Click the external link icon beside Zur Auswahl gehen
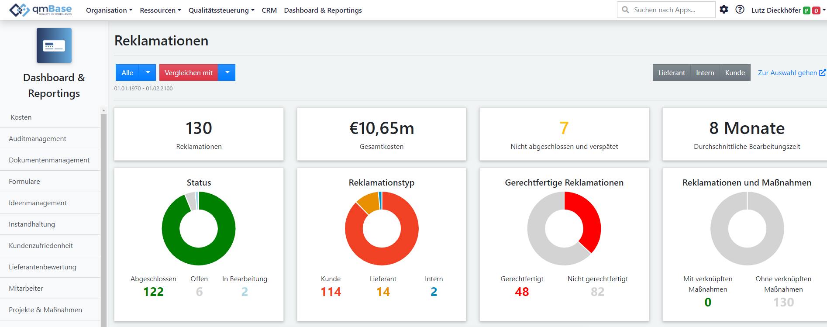The height and width of the screenshot is (327, 827). (x=822, y=72)
